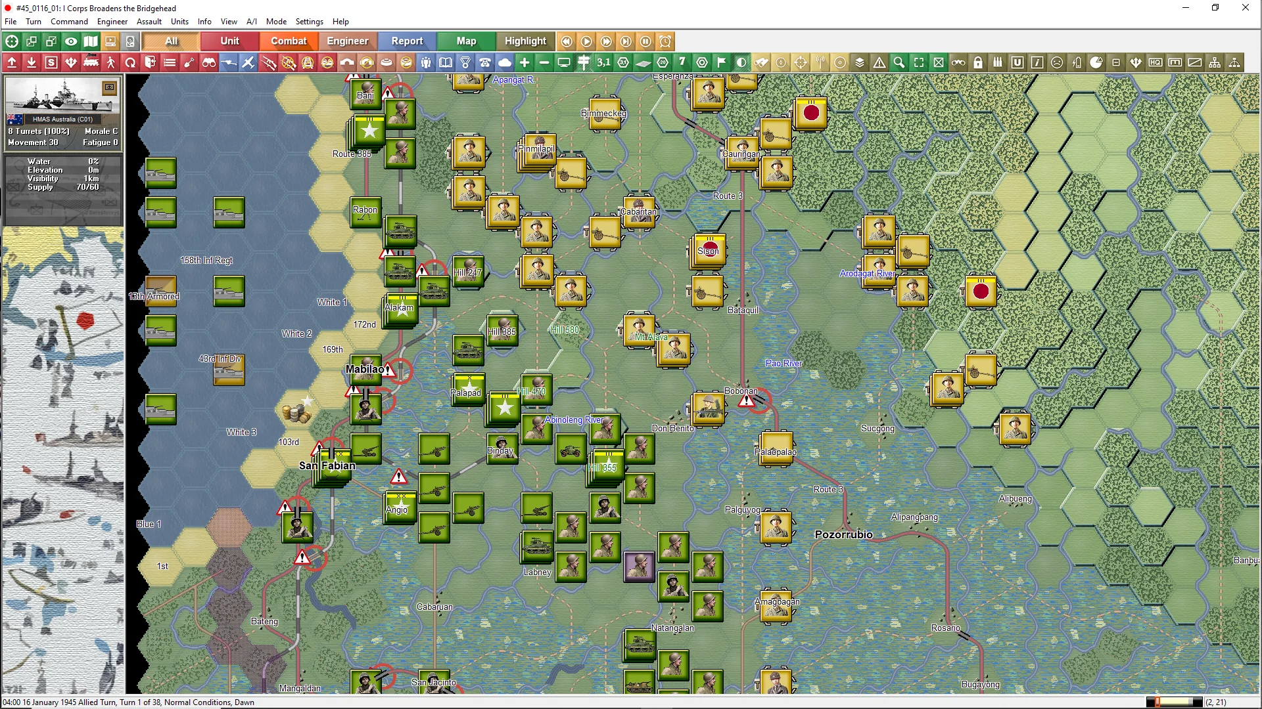Viewport: 1262px width, 709px height.
Task: Toggle the eye visibility icon
Action: click(71, 41)
